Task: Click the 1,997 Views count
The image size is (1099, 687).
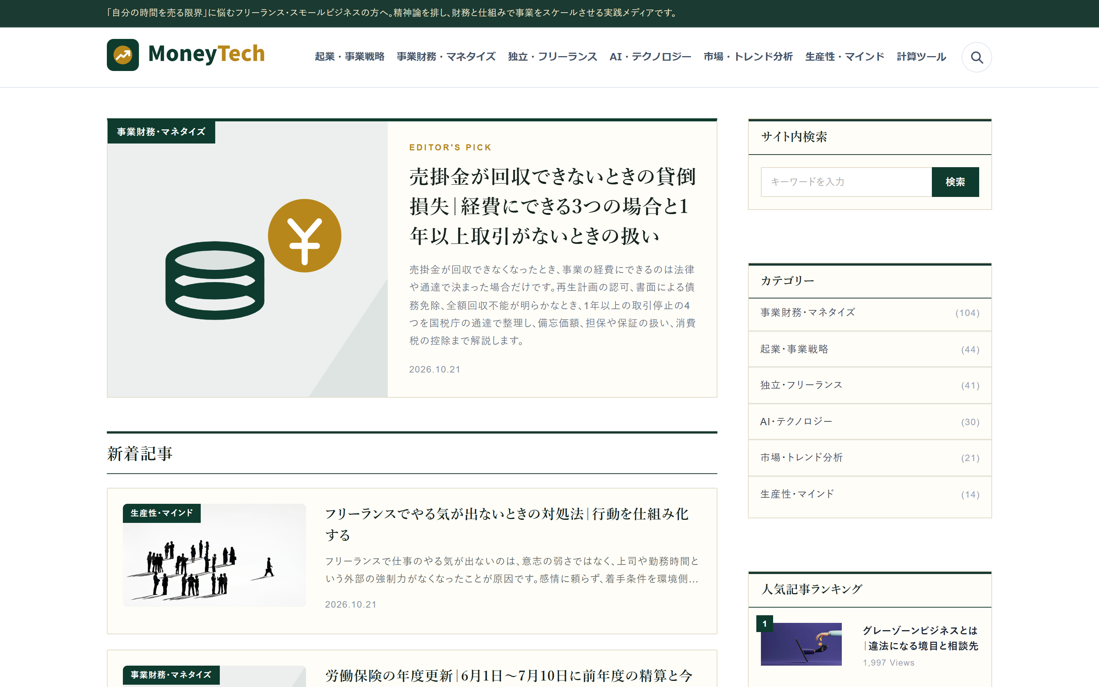Action: 889,663
